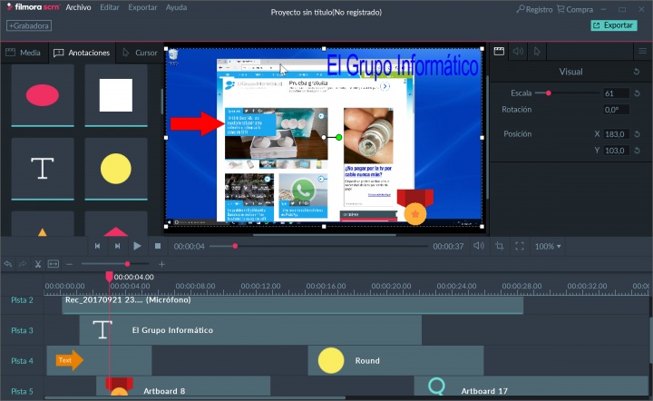Click the timeline horizontal scrollbar
653x401 pixels.
point(194,398)
